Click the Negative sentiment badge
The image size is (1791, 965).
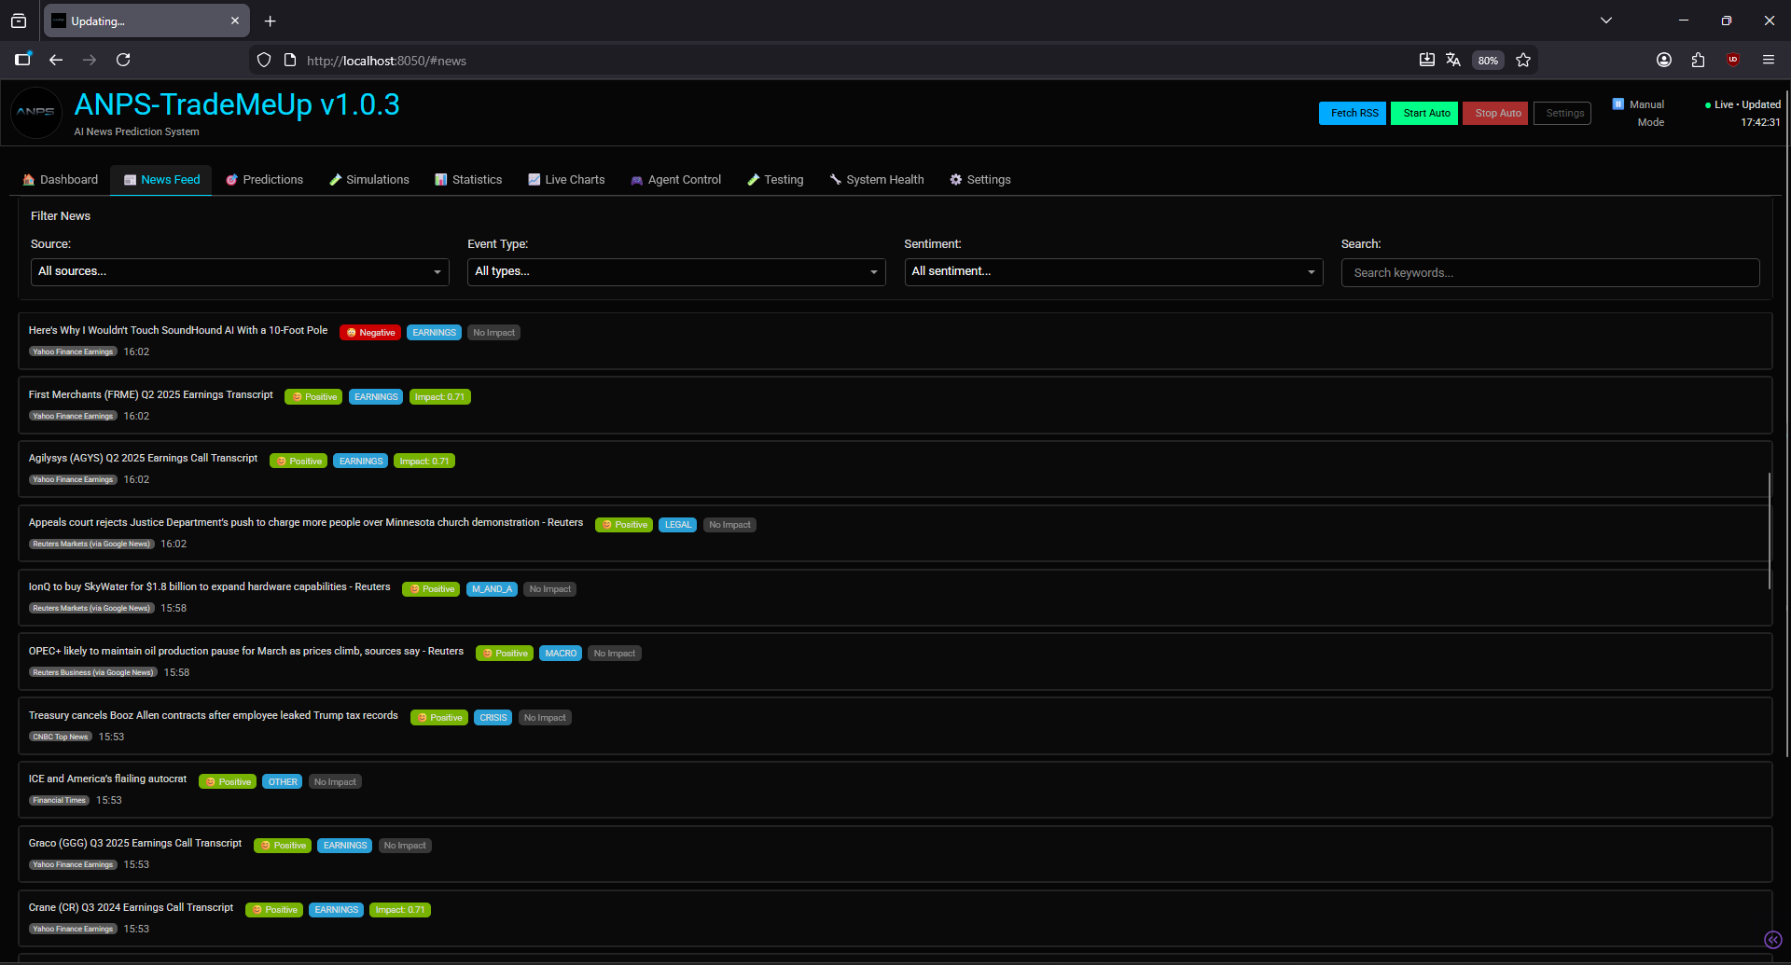370,333
